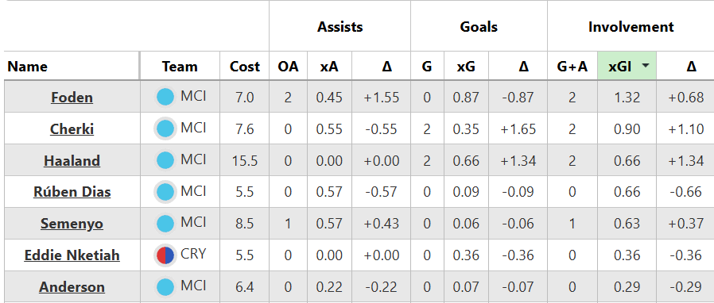
Task: Sort by the OA column header
Action: [289, 67]
